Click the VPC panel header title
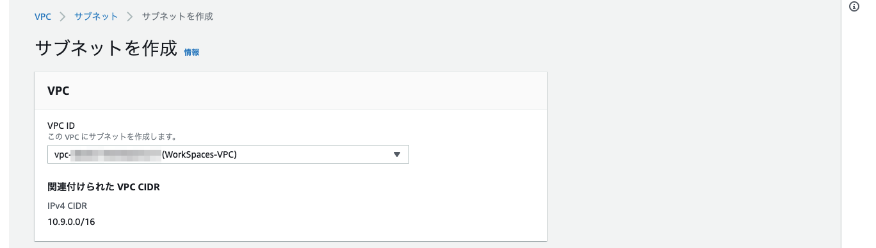Screen dimensions: 876x248 (x=58, y=91)
